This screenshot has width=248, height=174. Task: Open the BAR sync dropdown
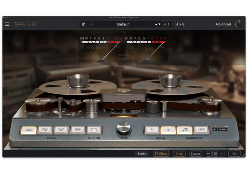coord(223,129)
